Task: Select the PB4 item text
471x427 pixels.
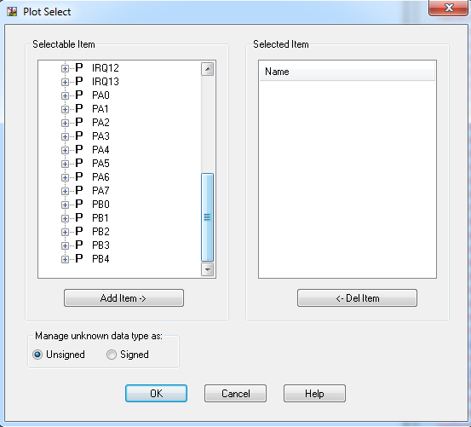Action: tap(101, 259)
